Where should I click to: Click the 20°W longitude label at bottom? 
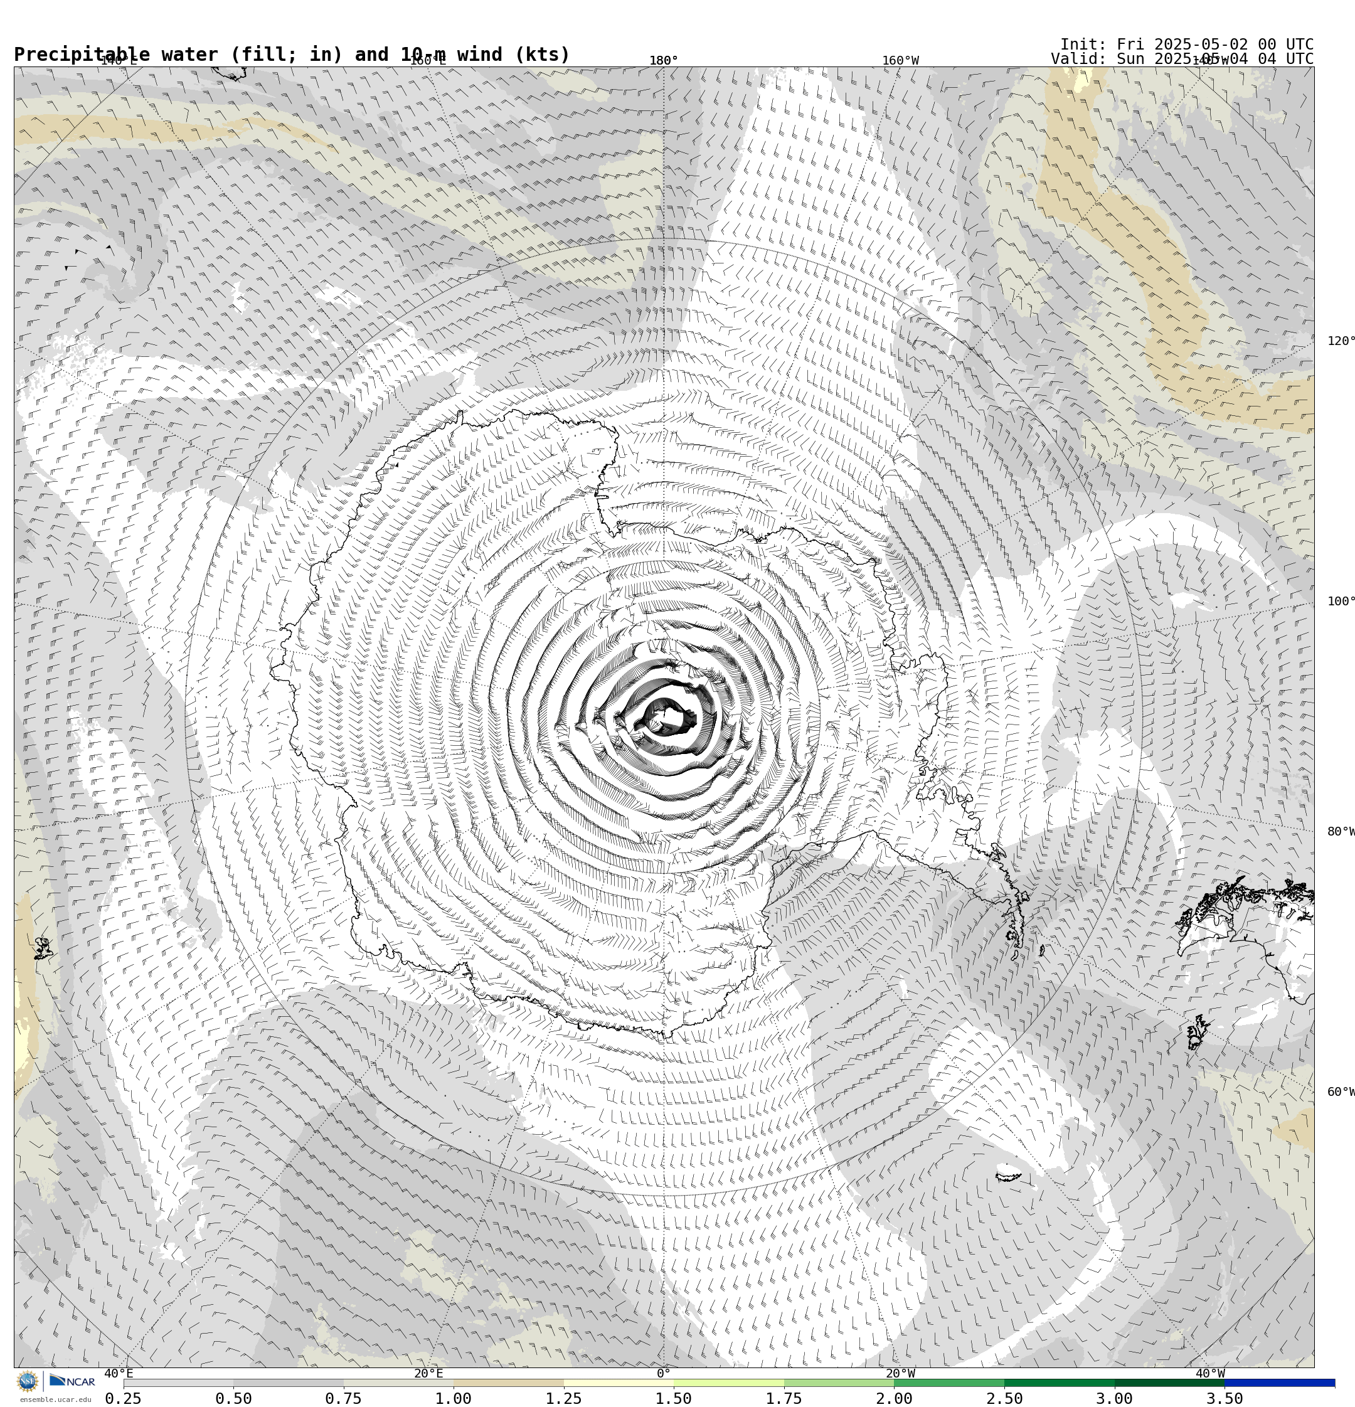900,1374
